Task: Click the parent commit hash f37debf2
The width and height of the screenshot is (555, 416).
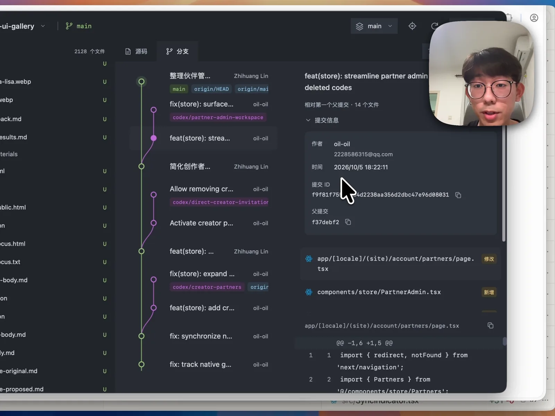Action: (325, 222)
